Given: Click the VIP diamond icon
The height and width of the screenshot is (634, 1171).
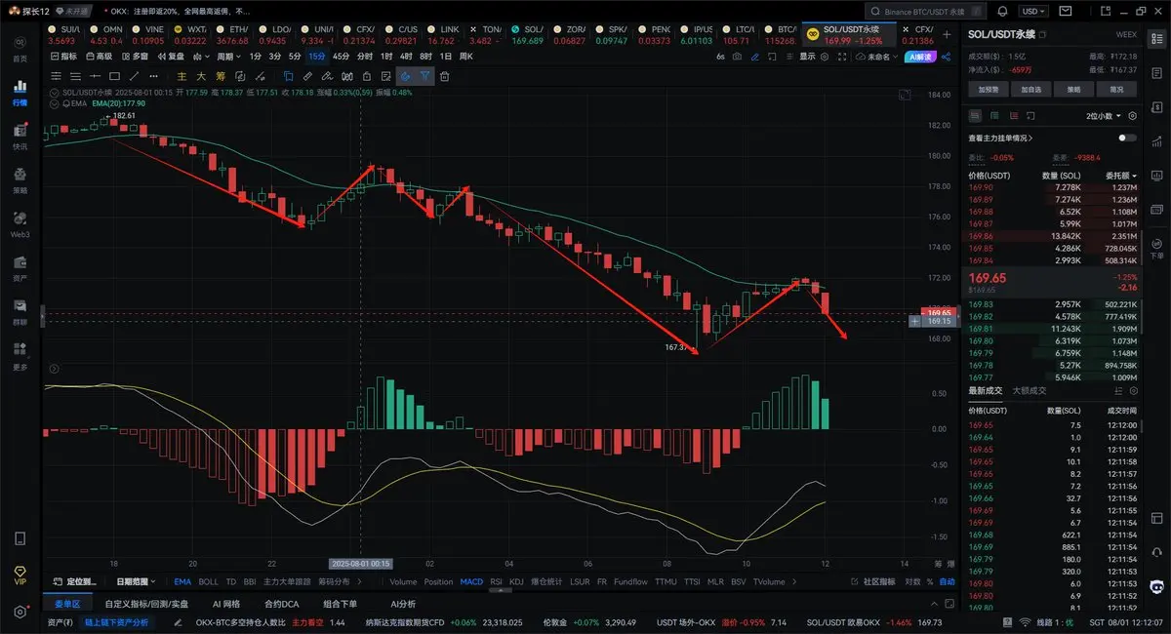Looking at the screenshot, I should pyautogui.click(x=20, y=574).
